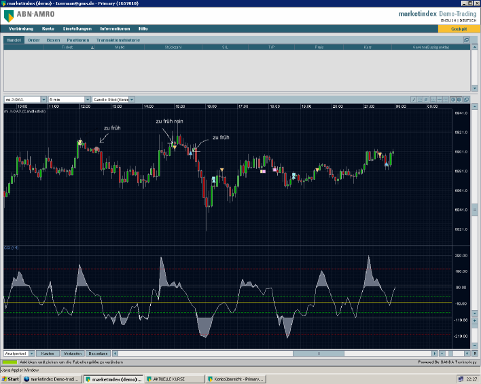Sort the table by the Ticket column
Image resolution: width=481 pixels, height=384 pixels.
(67, 47)
